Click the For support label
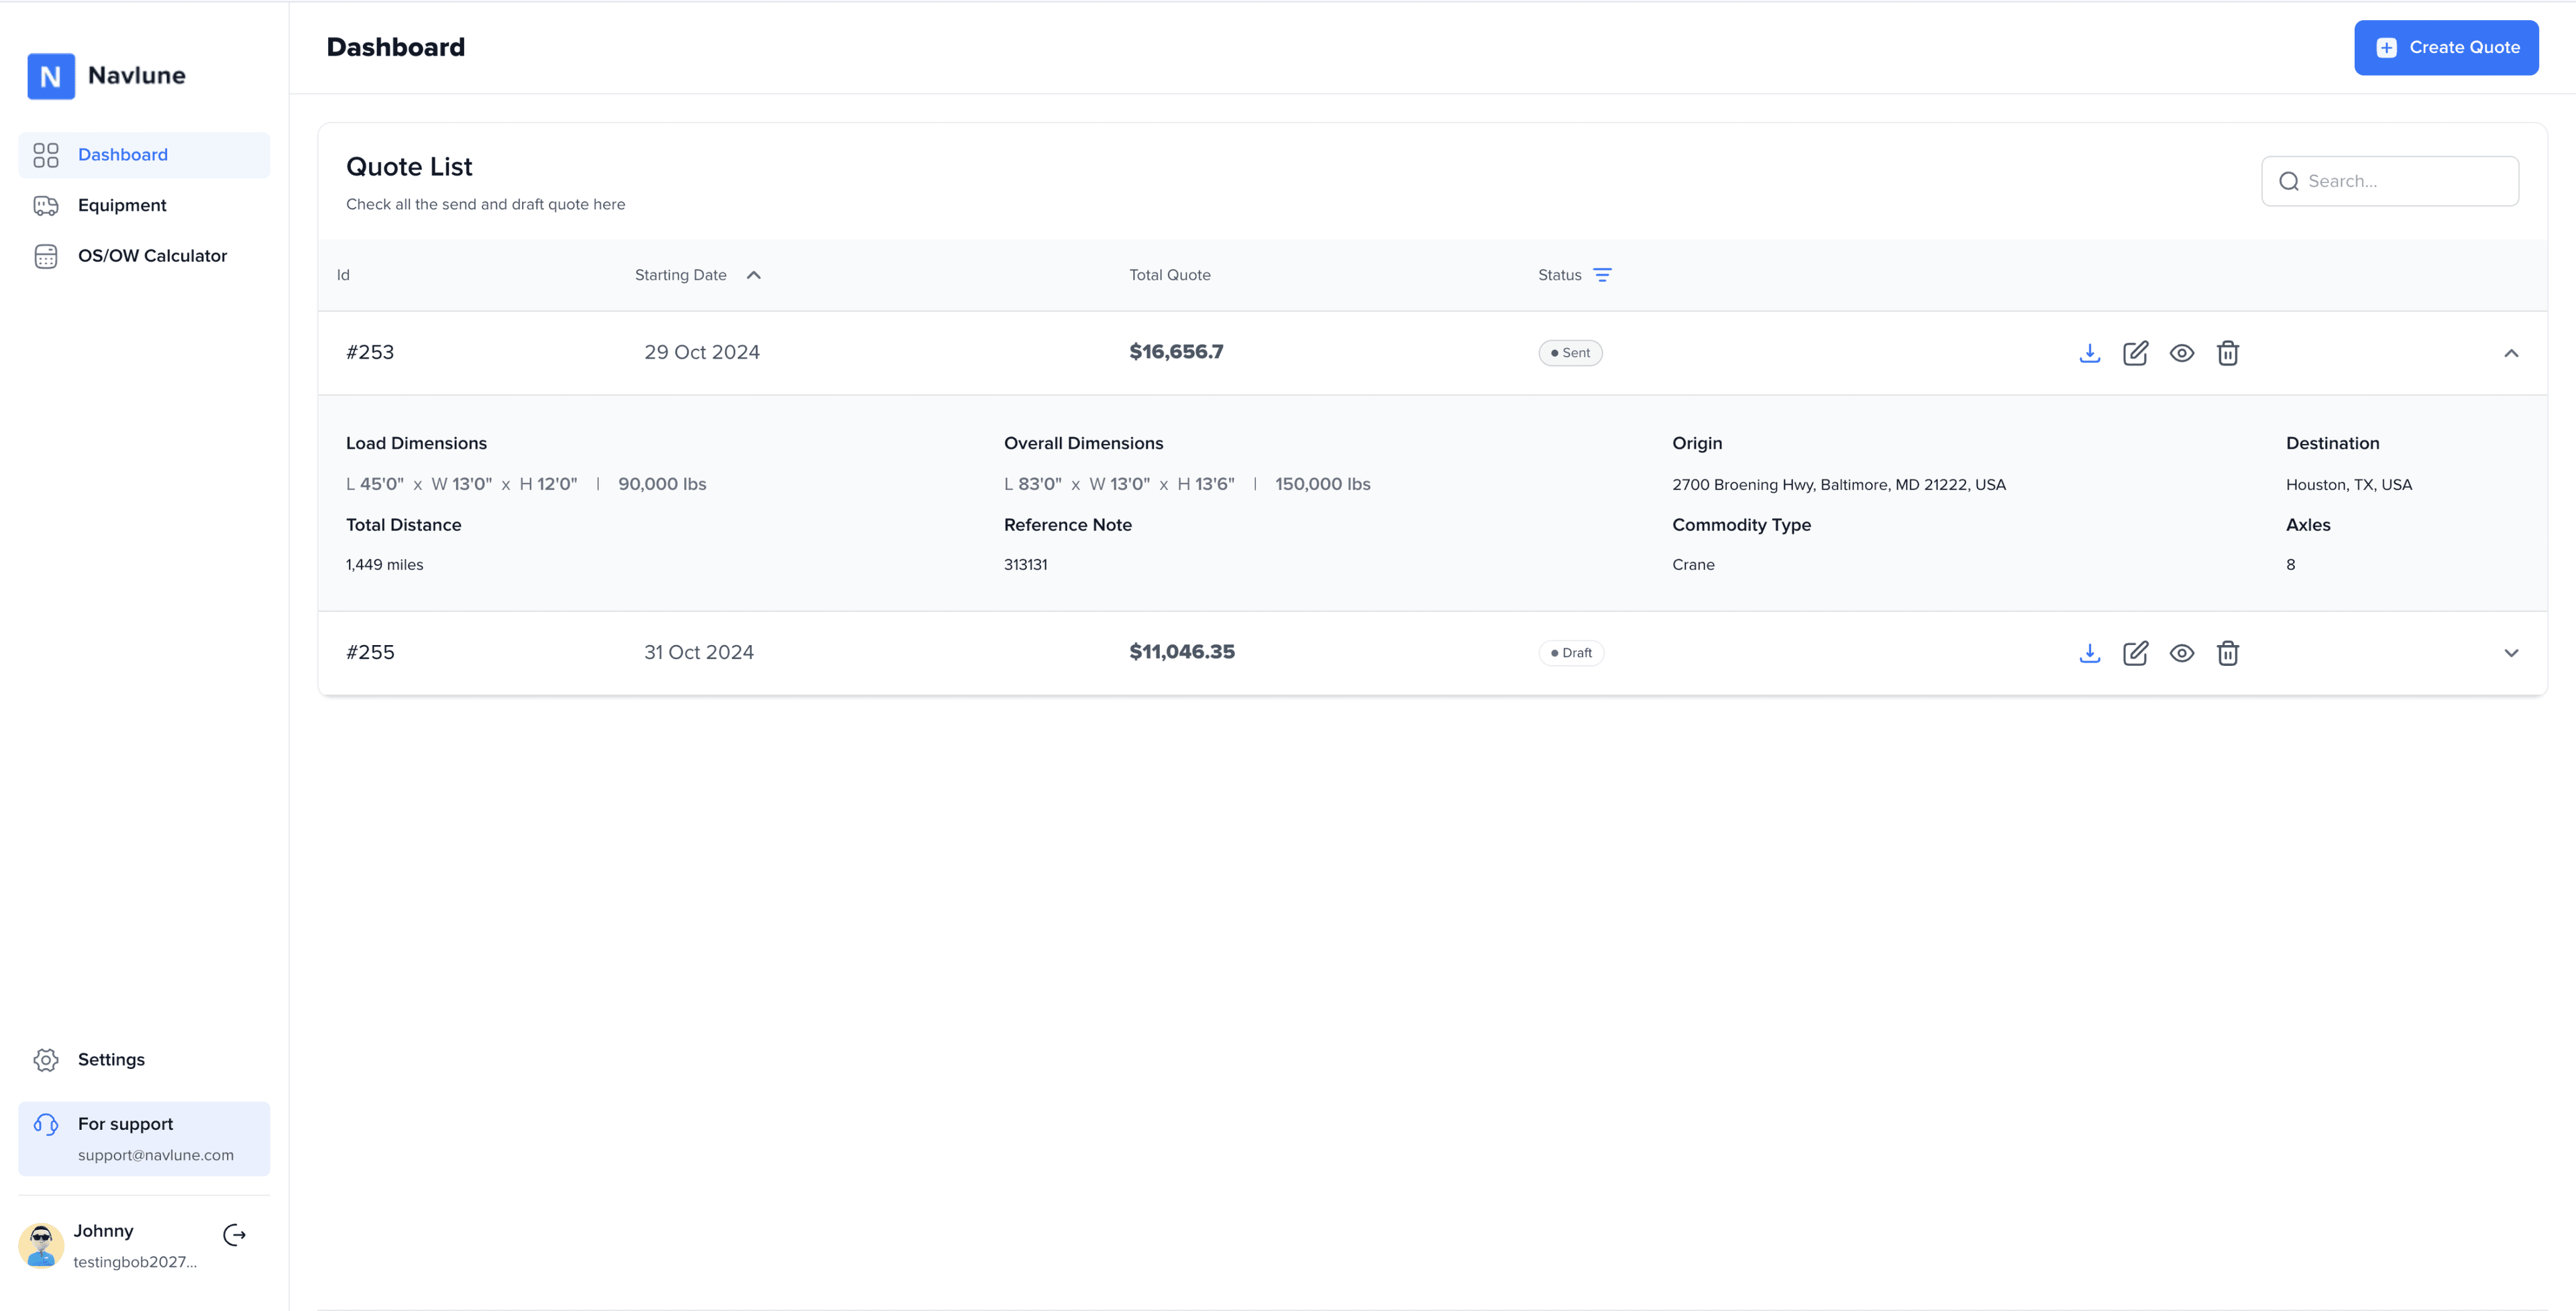Screen dimensions: 2576x1311 click(126, 1125)
